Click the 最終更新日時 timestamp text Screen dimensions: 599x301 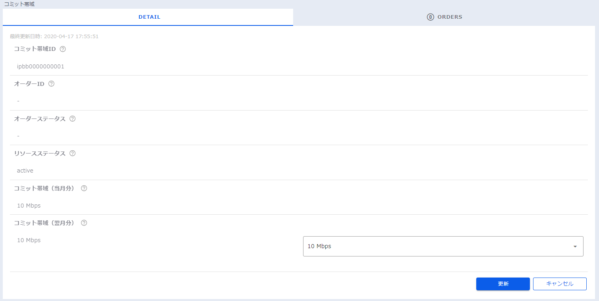[x=54, y=36]
